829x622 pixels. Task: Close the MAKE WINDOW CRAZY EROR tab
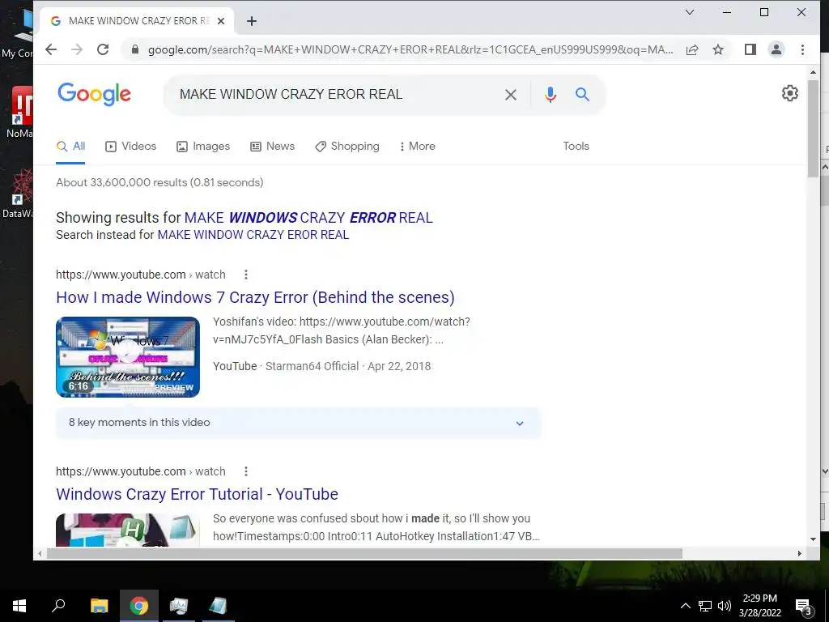pos(221,21)
